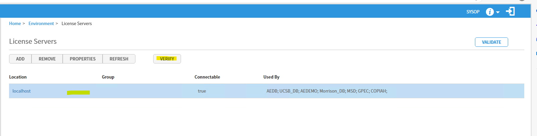Open the SYSOP user menu
The image size is (537, 136).
click(x=473, y=12)
